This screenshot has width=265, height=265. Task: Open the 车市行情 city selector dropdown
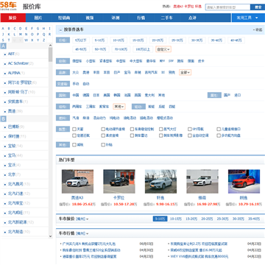[x=82, y=233]
